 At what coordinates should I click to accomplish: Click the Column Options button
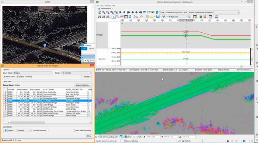[83, 85]
